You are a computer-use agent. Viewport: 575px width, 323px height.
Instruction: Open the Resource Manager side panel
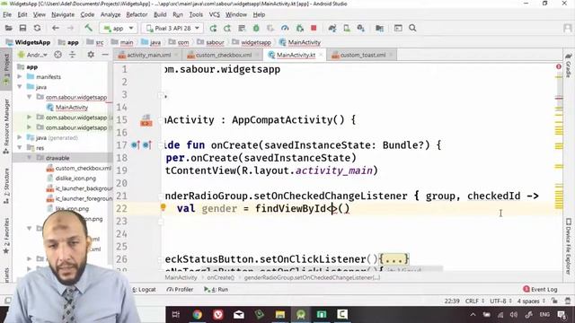(6, 127)
